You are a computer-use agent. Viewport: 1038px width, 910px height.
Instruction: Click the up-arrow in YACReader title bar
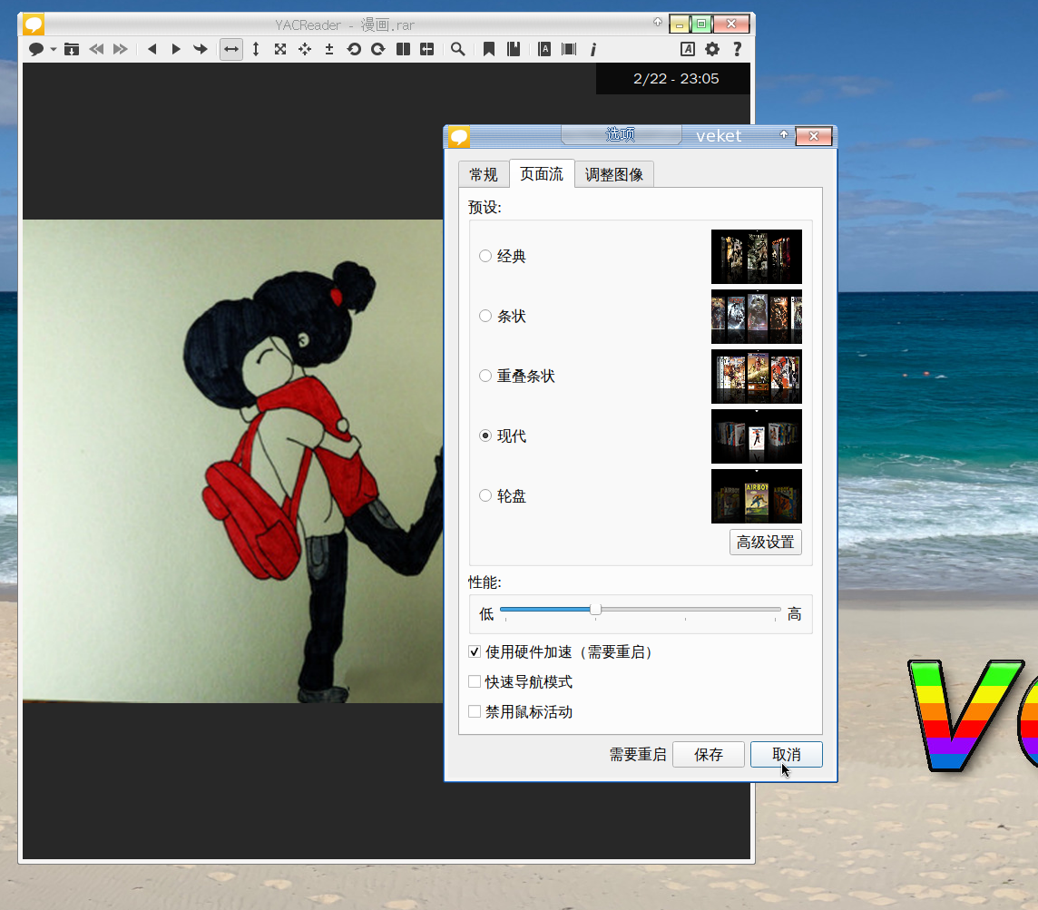(657, 22)
